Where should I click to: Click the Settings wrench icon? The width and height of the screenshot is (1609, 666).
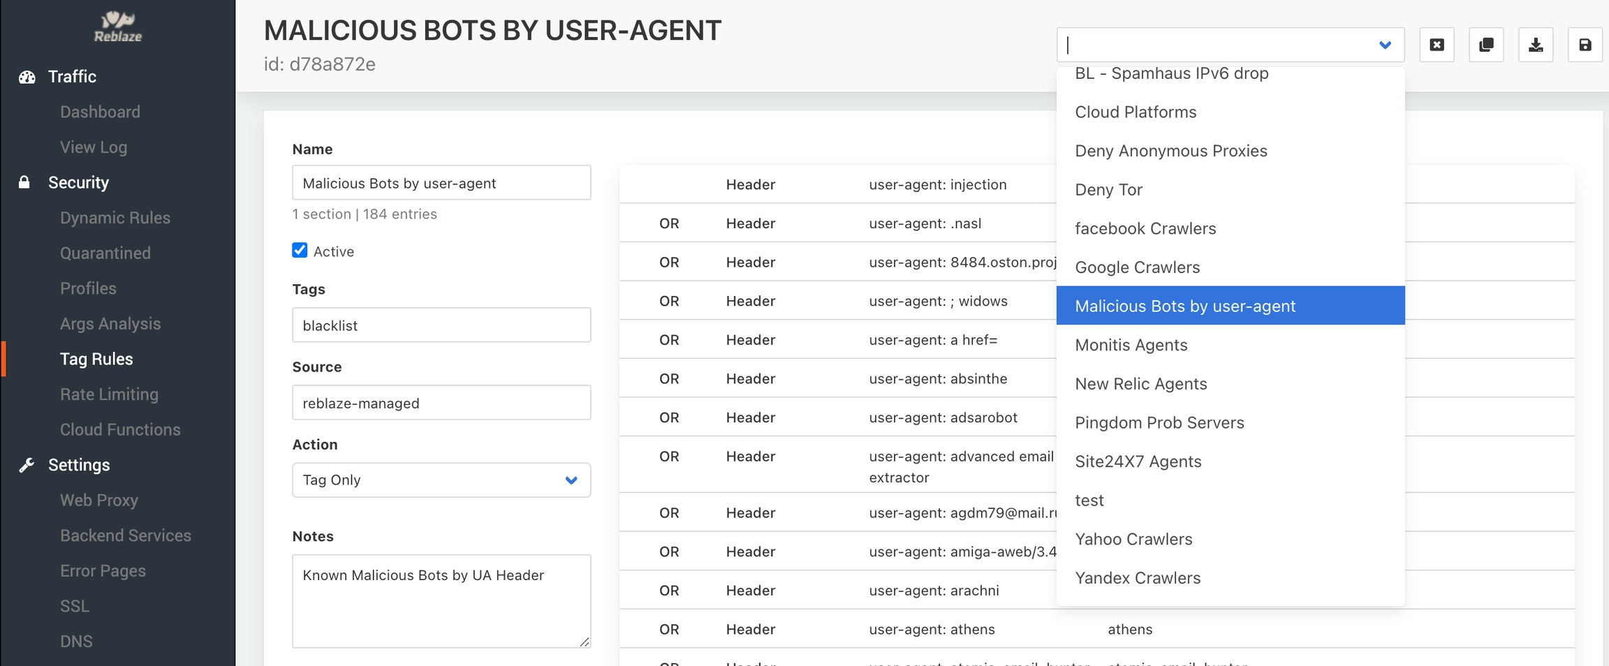(27, 465)
